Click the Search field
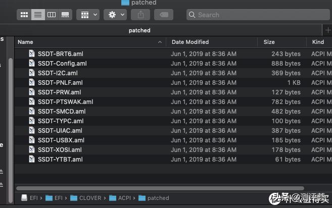The height and width of the screenshot is (208, 332). coord(258,15)
